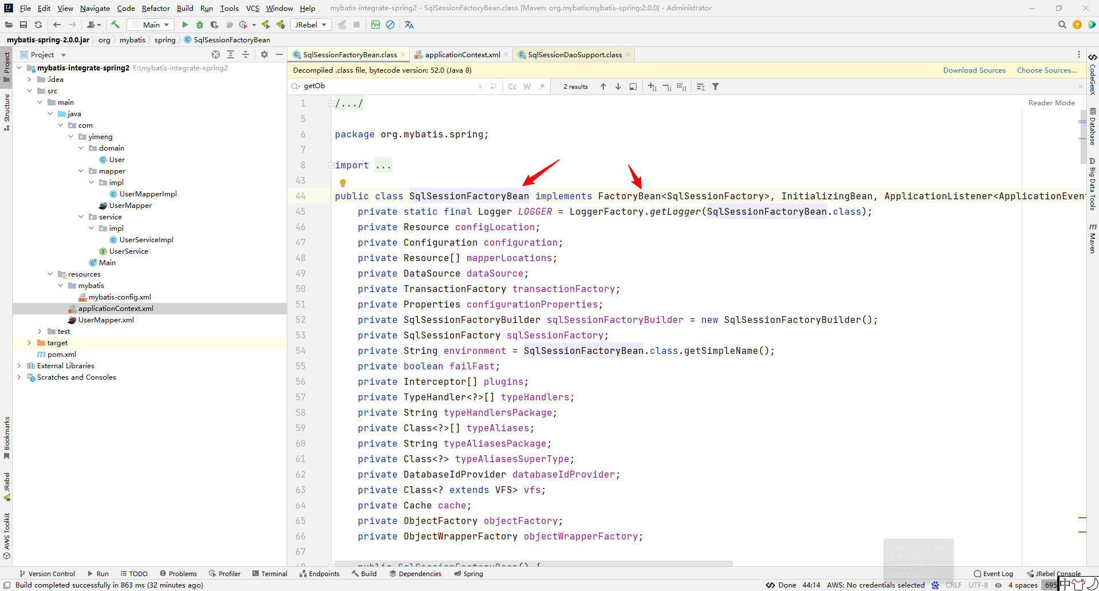The image size is (1099, 591).
Task: Open Project panel settings gear
Action: [x=264, y=54]
